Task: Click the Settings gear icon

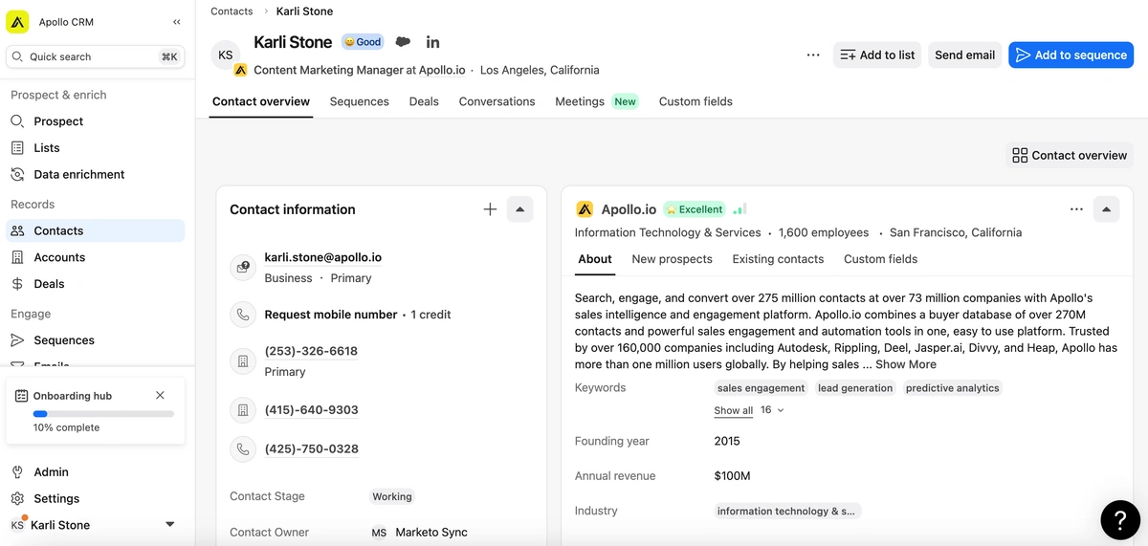Action: coord(17,499)
